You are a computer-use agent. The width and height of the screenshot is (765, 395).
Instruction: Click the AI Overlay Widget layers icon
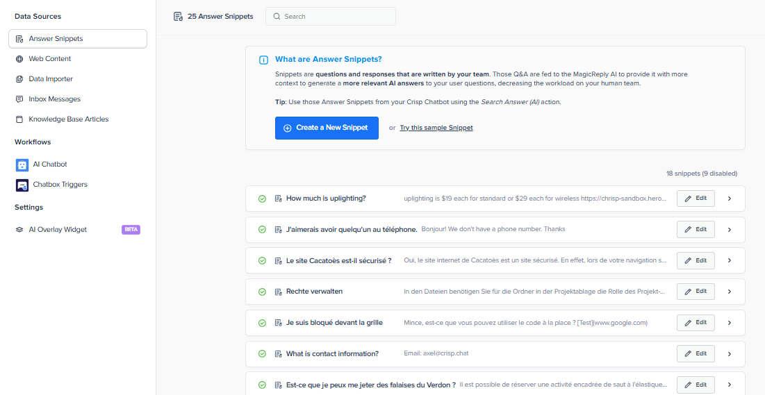(19, 230)
